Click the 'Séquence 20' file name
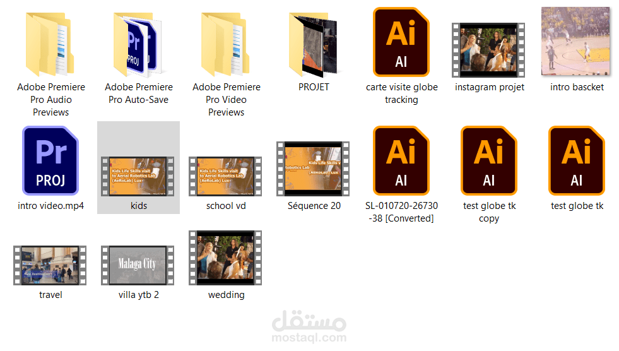The image size is (619, 351). tap(314, 206)
